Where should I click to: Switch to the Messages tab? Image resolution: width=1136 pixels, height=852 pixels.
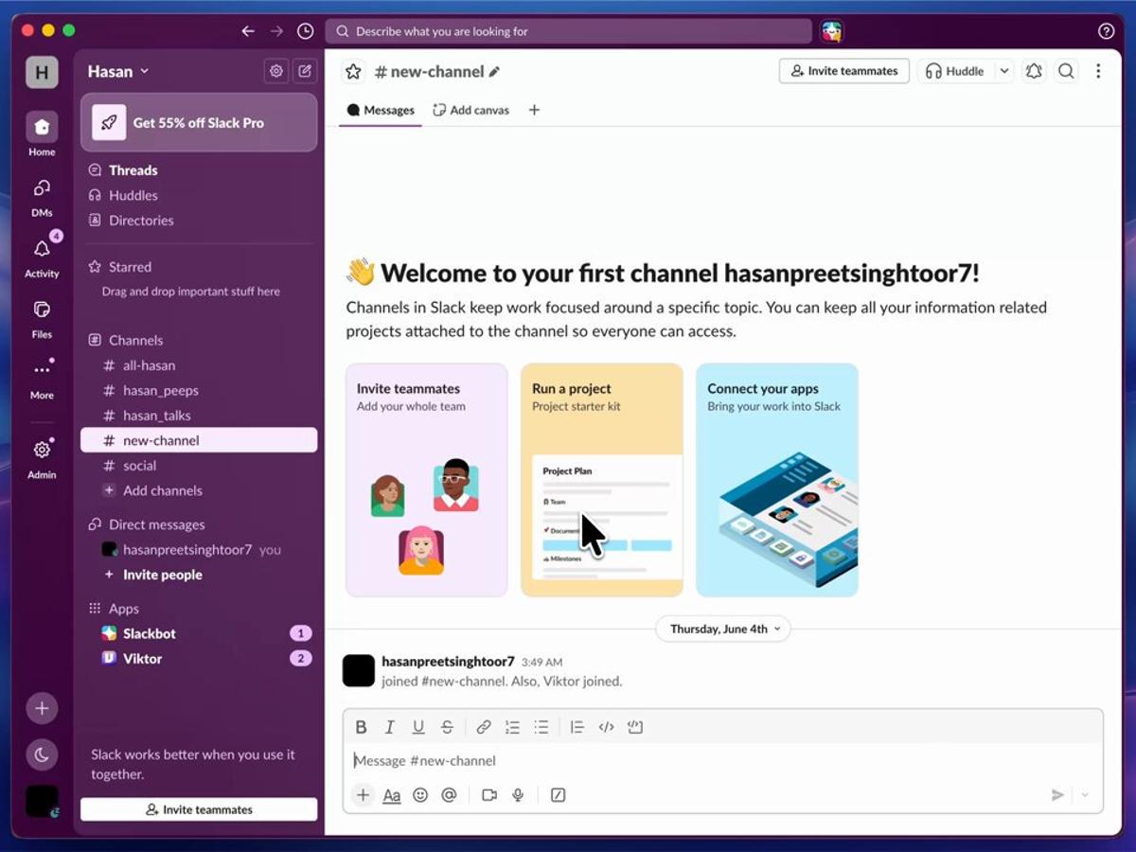(x=381, y=110)
